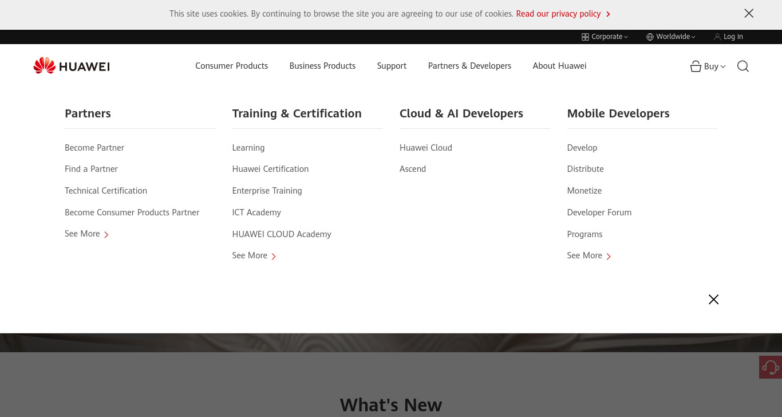Screen dimensions: 782x417
Task: Click See More under Partners
Action: [x=86, y=234]
